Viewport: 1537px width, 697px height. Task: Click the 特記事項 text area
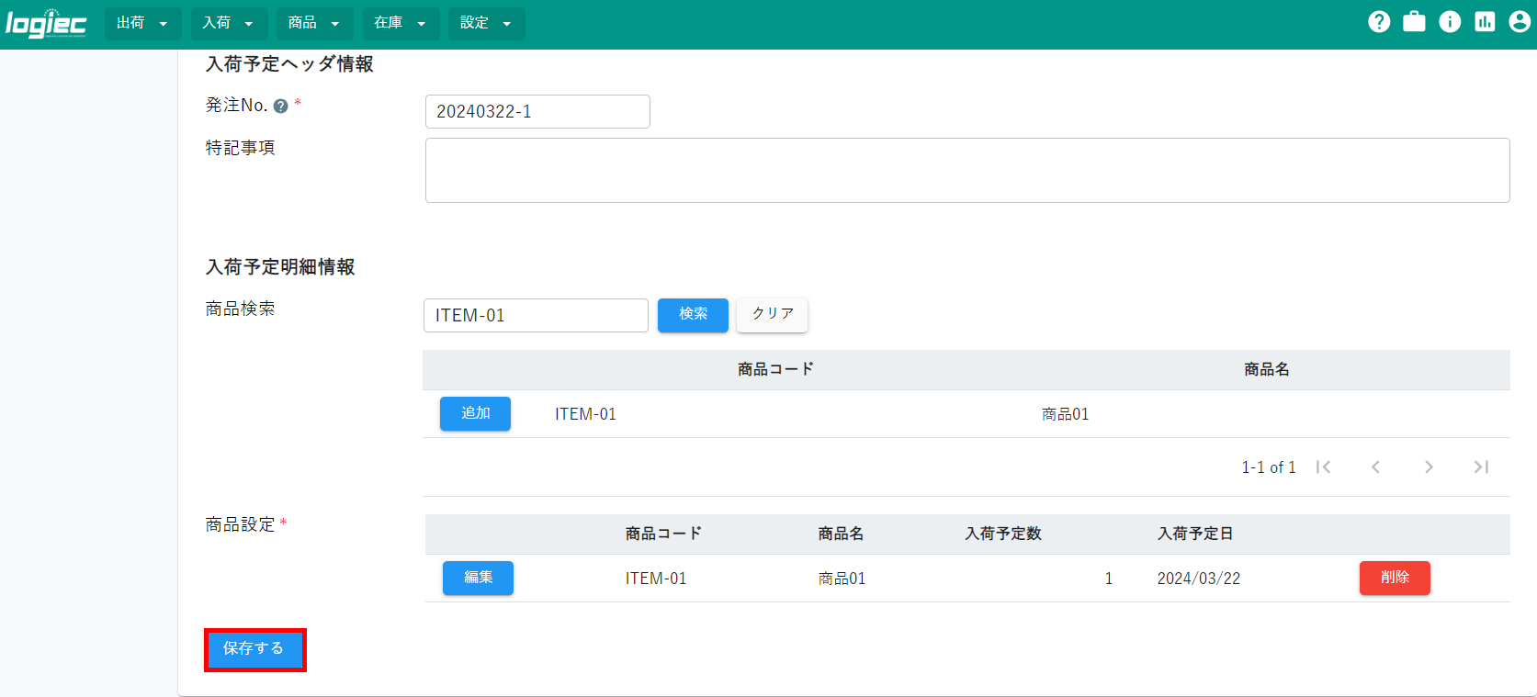click(x=966, y=171)
